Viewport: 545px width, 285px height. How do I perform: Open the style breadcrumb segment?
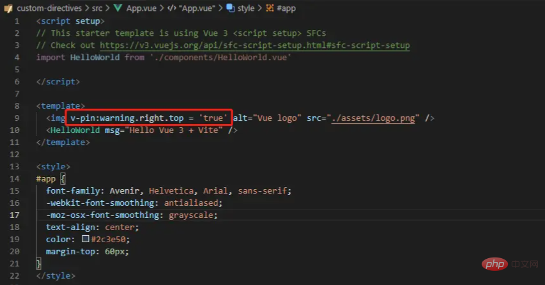(246, 8)
